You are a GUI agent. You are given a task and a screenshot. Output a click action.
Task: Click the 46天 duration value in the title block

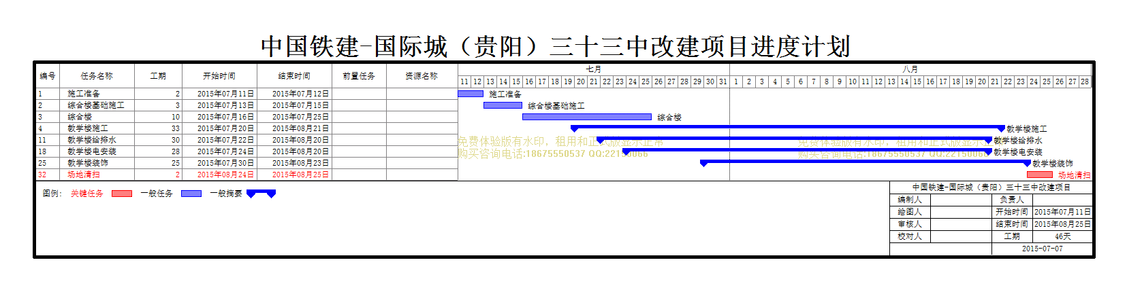coord(1063,236)
